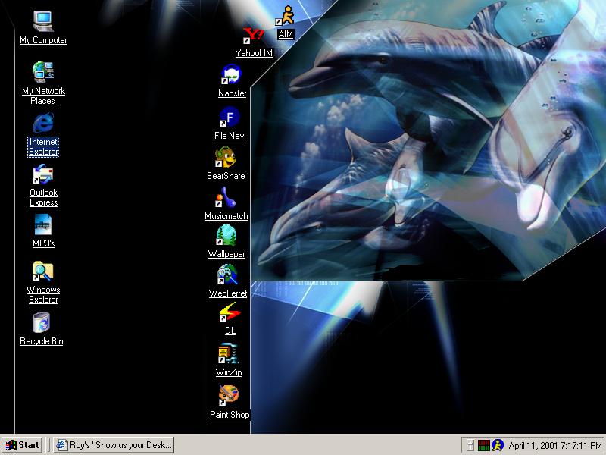Viewport: 606px width, 455px height.
Task: Select the MP3's desktop shortcut
Action: [43, 225]
